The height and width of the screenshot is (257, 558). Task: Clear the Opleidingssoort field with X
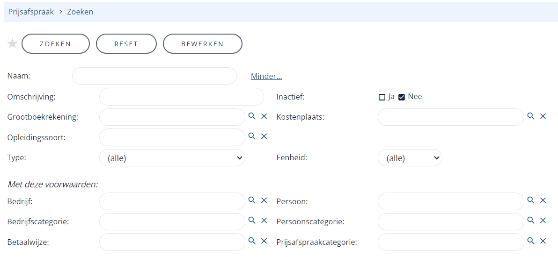click(x=264, y=136)
